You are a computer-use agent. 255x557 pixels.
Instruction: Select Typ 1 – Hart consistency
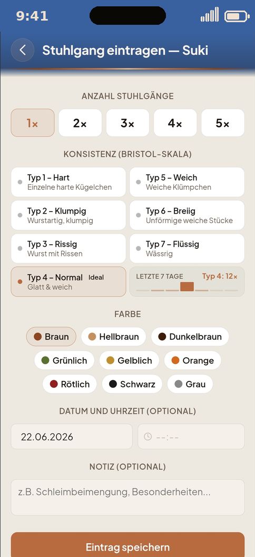click(x=68, y=182)
